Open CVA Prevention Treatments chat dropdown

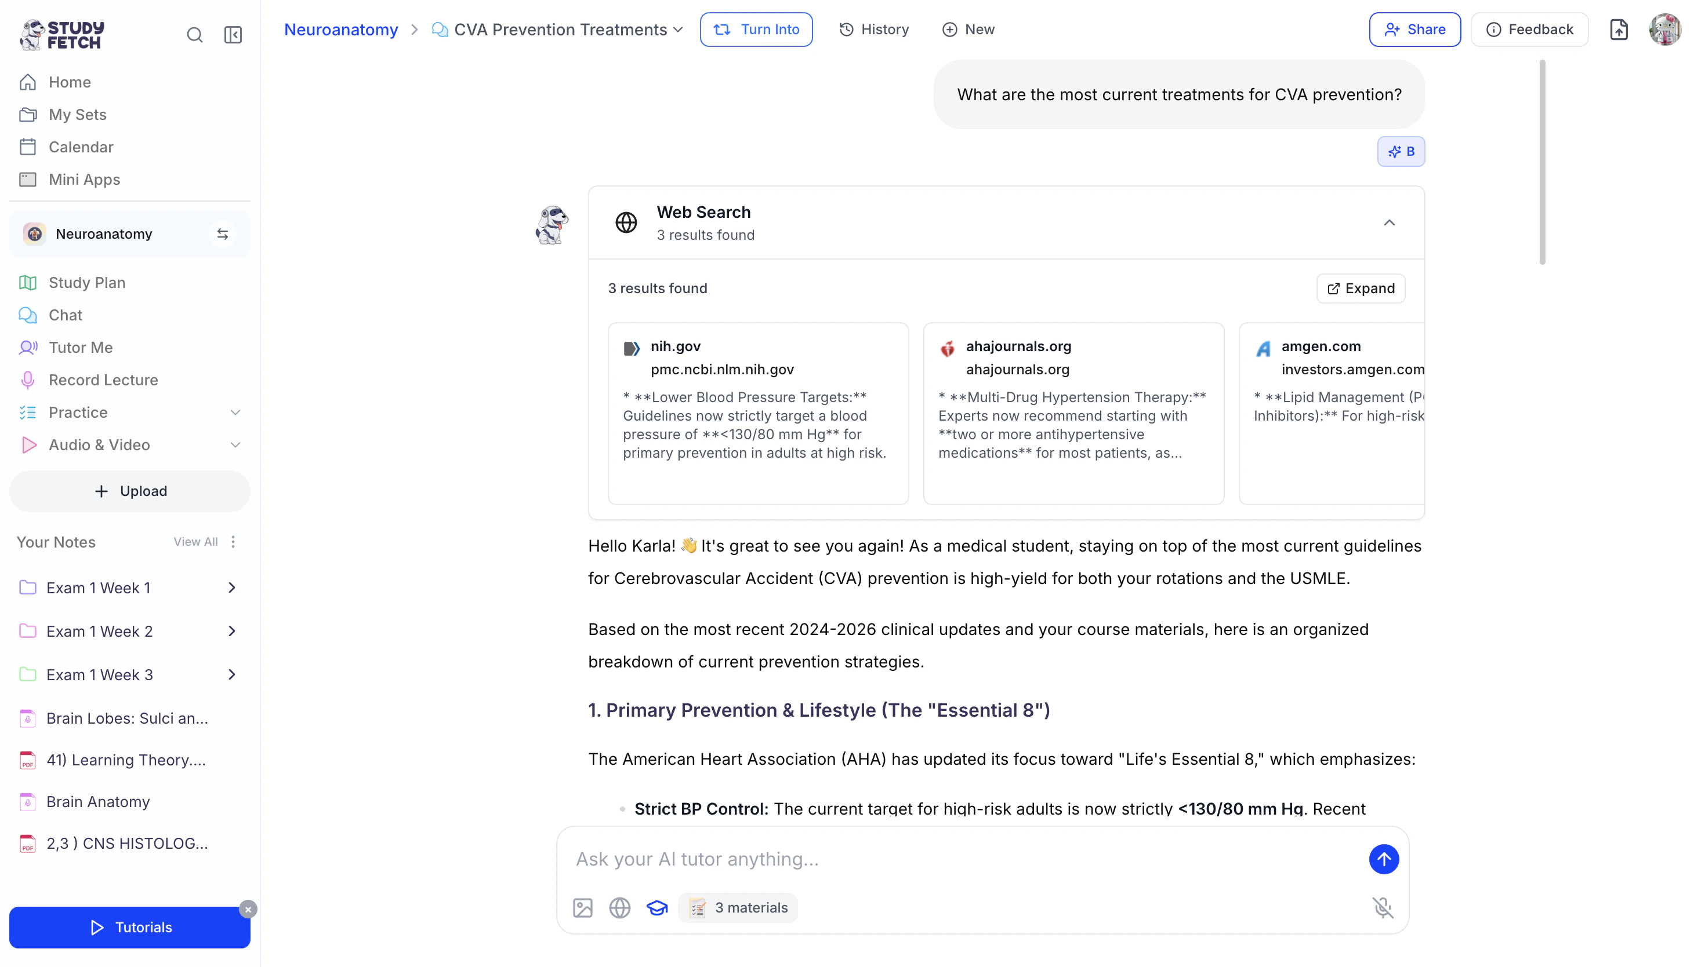[678, 29]
